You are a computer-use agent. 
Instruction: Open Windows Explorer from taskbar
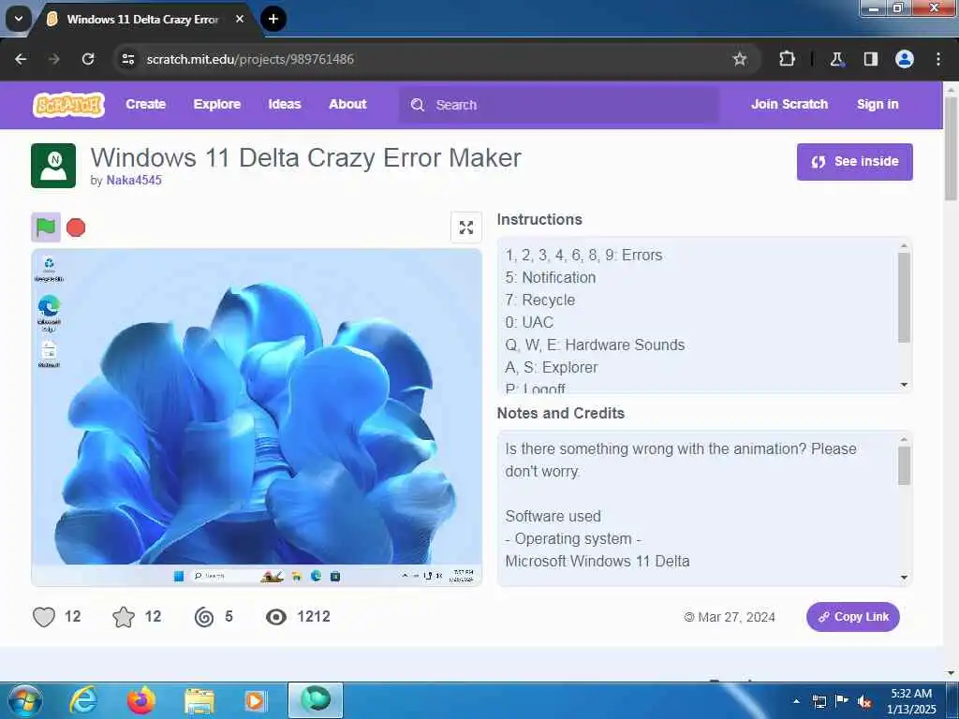(x=199, y=701)
